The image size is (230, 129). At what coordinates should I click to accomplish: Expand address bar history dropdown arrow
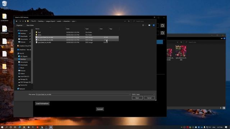click(125, 21)
